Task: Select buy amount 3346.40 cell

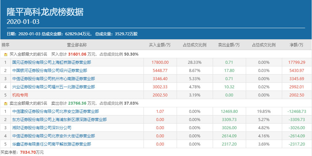Action: pos(160,78)
